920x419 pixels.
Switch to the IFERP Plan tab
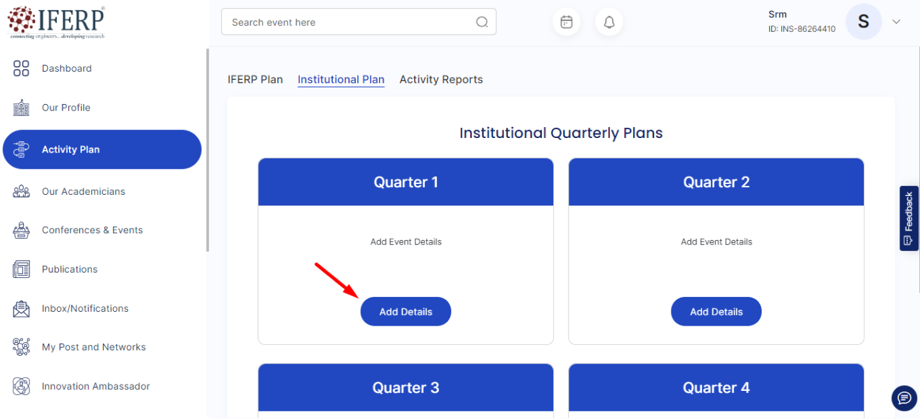pyautogui.click(x=255, y=79)
